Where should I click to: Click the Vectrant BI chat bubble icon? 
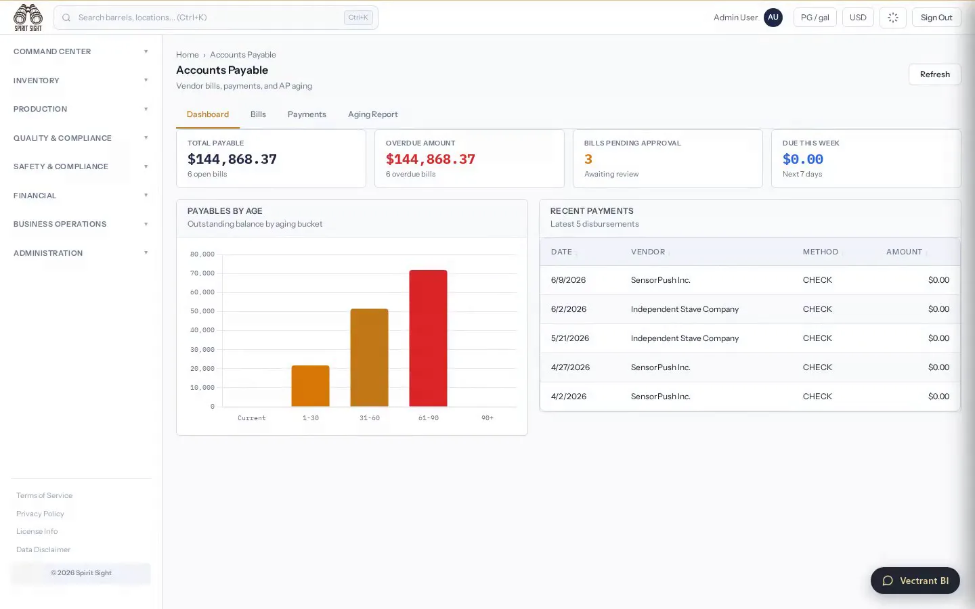tap(888, 581)
